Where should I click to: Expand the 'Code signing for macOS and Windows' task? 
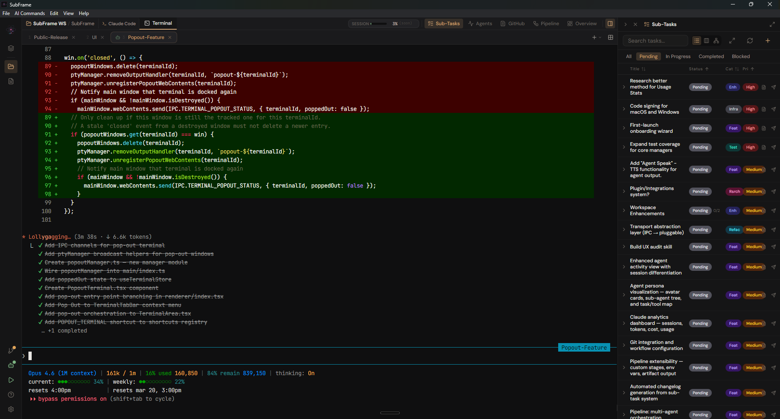[x=624, y=109]
